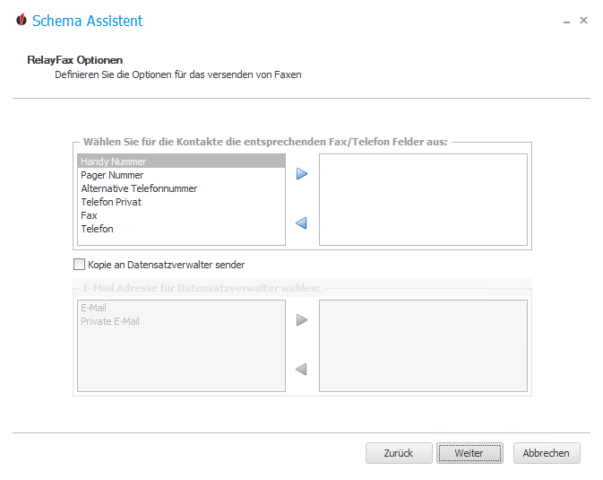The width and height of the screenshot is (603, 480).
Task: Select Private E-Mail list entry
Action: click(181, 321)
